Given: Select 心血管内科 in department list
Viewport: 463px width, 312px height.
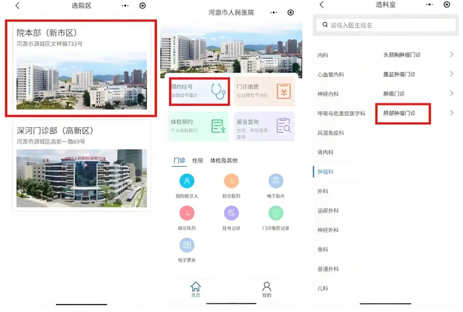Looking at the screenshot, I should (331, 74).
